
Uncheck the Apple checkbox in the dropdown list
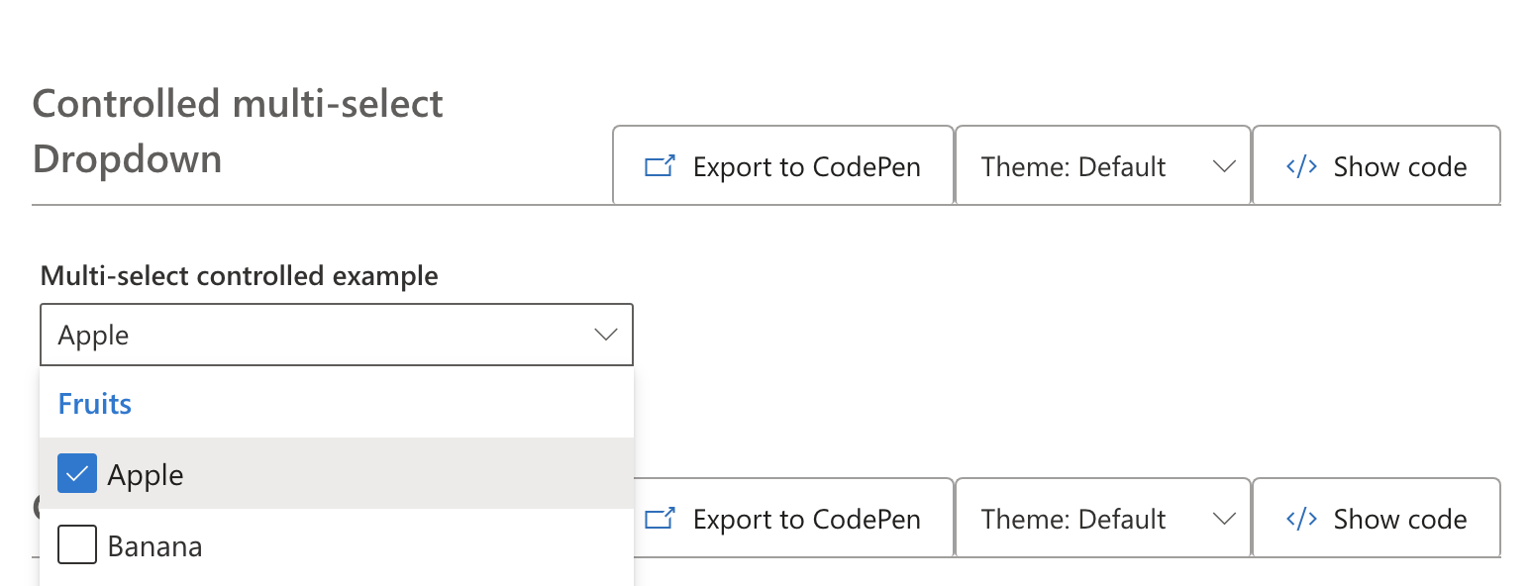(76, 473)
